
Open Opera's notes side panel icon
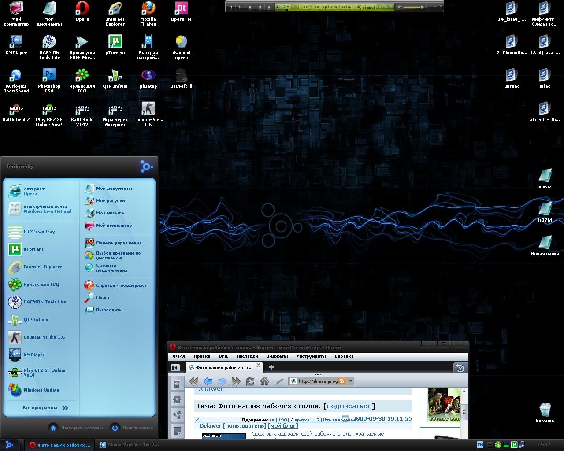coord(177,431)
